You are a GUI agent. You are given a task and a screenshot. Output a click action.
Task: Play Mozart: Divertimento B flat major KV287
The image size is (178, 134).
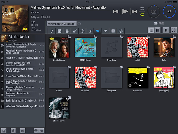tap(23, 82)
